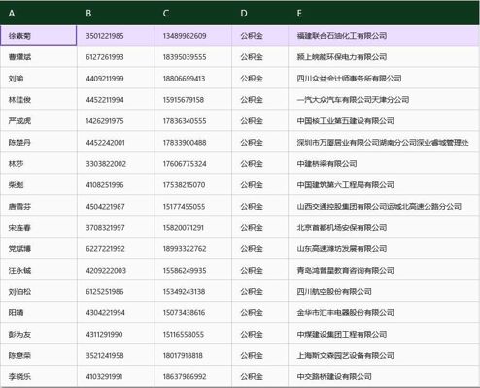Select the ID cell 4209222003
Viewport: 480px width, 388px height.
pos(116,271)
